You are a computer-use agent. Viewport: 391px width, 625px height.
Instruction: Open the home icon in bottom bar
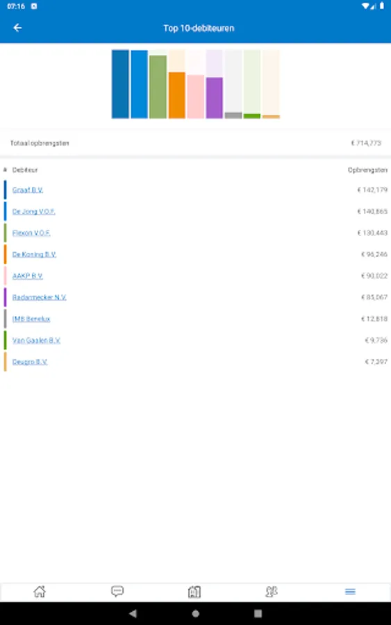[40, 592]
